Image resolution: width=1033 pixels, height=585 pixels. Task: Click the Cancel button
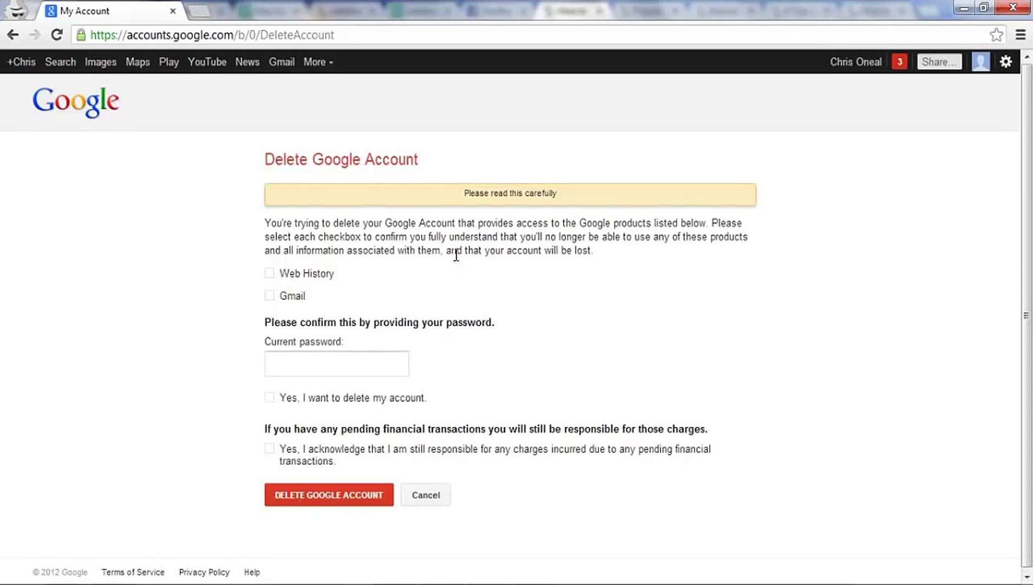click(x=426, y=495)
